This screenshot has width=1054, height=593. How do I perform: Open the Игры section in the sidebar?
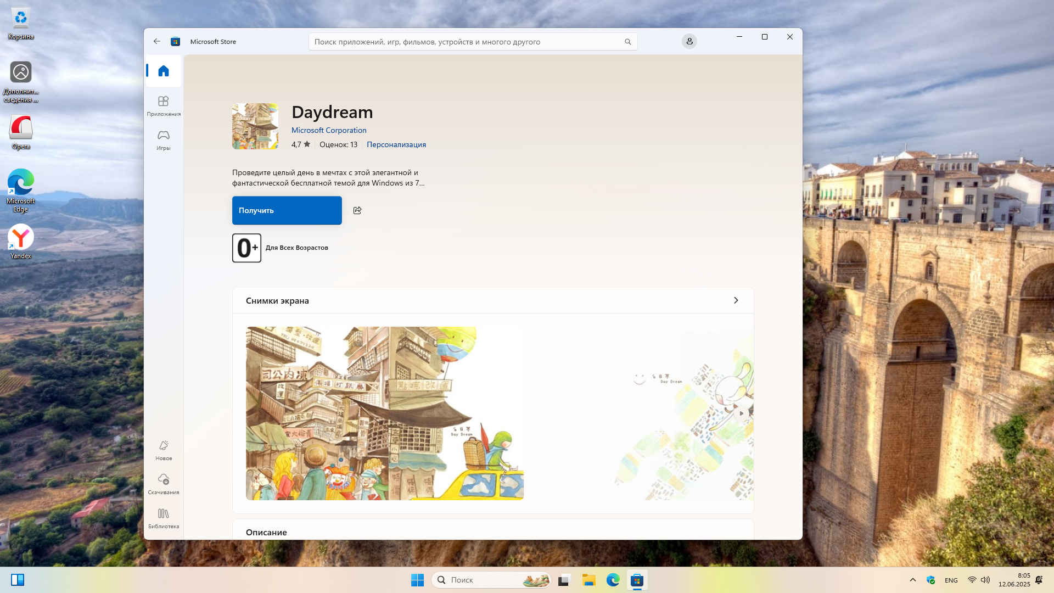point(163,139)
